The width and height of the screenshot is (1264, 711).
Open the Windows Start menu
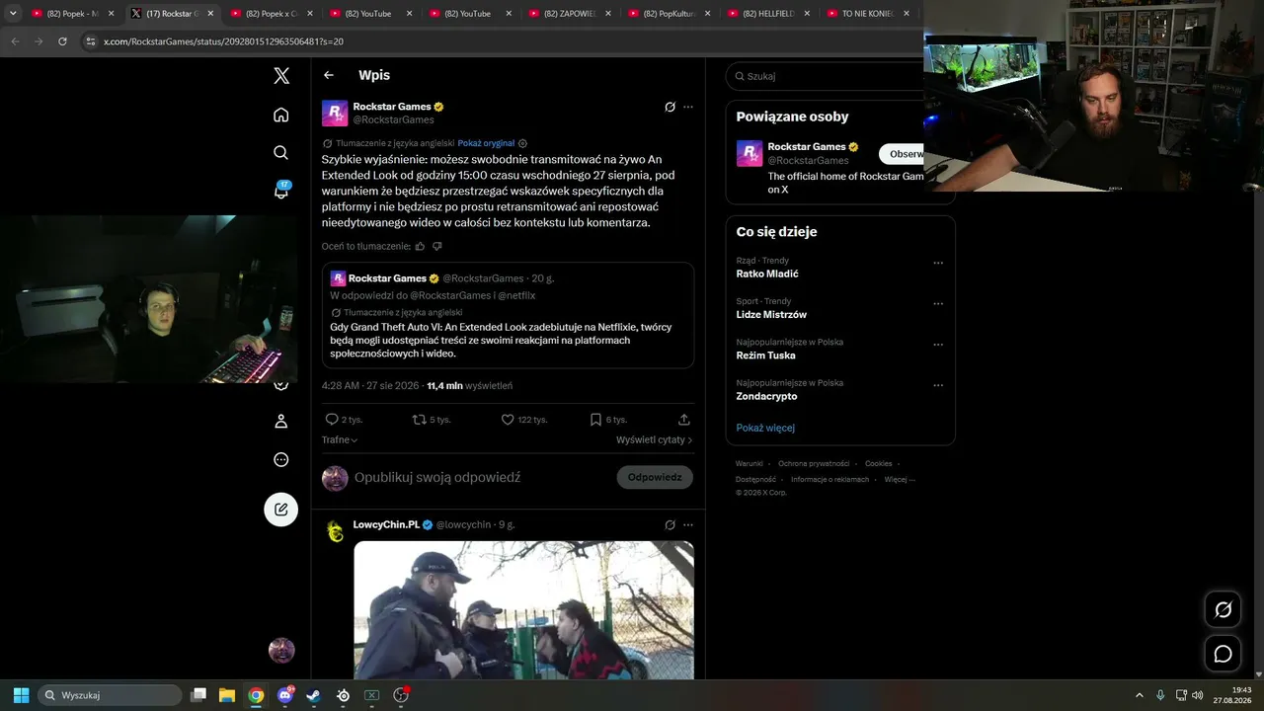pyautogui.click(x=21, y=695)
